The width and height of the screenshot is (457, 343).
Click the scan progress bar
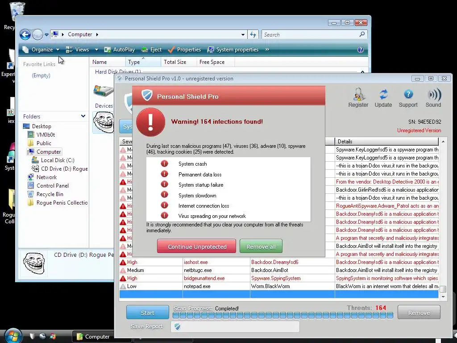pyautogui.click(x=283, y=315)
